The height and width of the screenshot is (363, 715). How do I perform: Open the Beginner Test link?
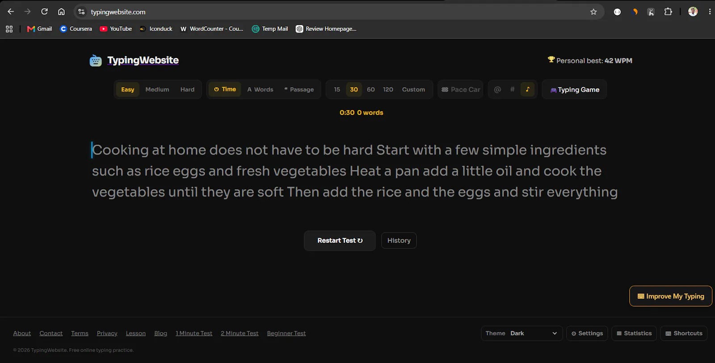coord(286,334)
